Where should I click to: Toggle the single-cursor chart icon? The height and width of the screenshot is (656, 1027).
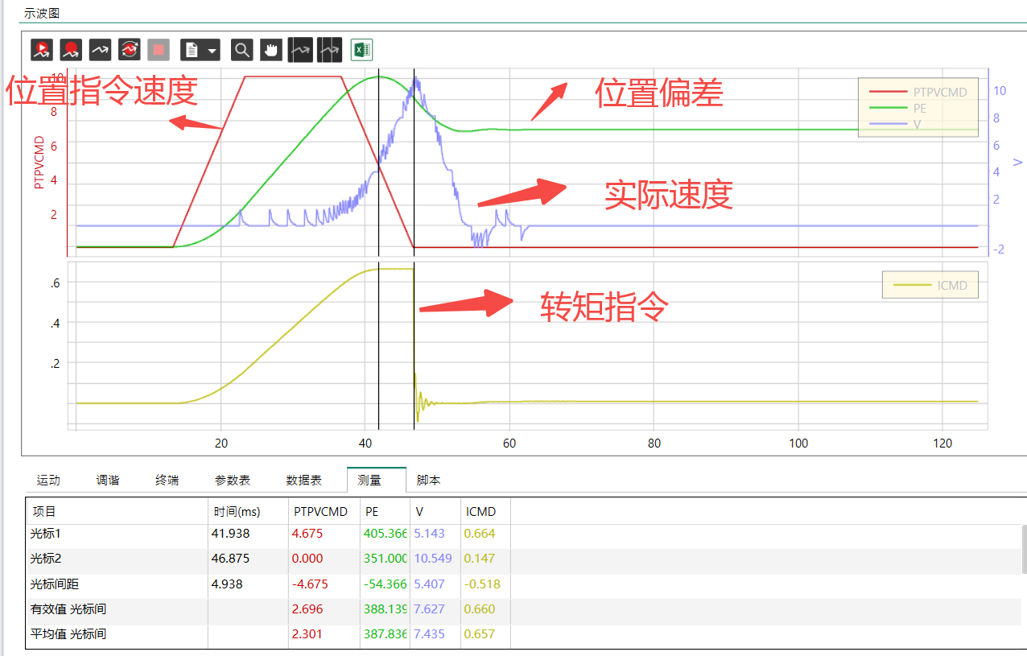(x=300, y=50)
